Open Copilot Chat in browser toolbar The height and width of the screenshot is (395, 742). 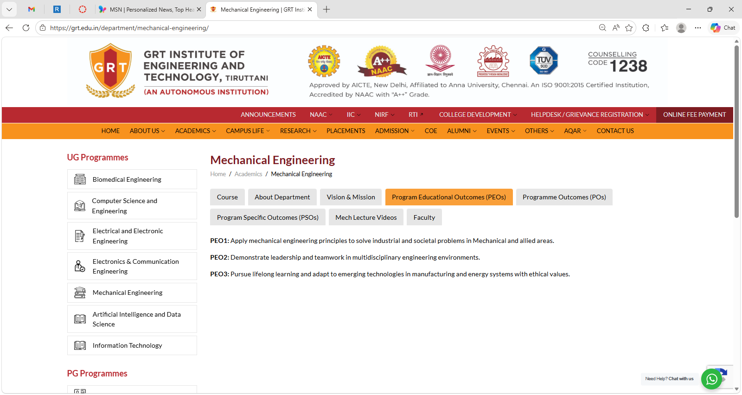pos(723,28)
